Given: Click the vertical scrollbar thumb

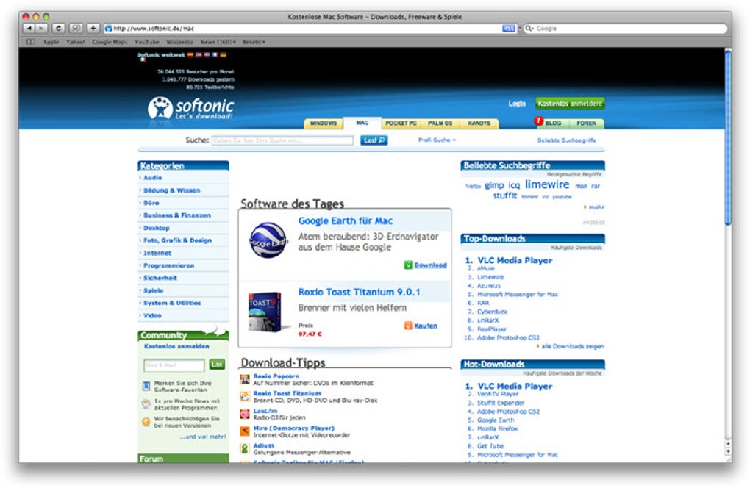Looking at the screenshot, I should tap(728, 139).
